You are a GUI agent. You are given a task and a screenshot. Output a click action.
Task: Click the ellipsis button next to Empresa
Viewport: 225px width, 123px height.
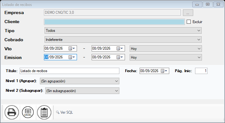point(188,13)
